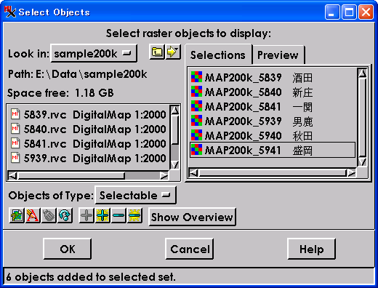This screenshot has height=288, width=378.
Task: Click the raster icon beside MAP200k_5940
Action: coord(196,135)
